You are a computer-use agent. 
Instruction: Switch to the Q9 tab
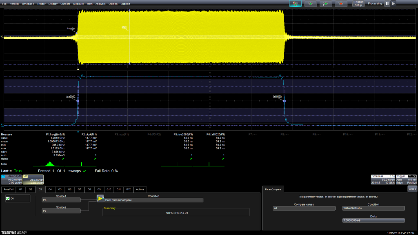[x=99, y=189]
